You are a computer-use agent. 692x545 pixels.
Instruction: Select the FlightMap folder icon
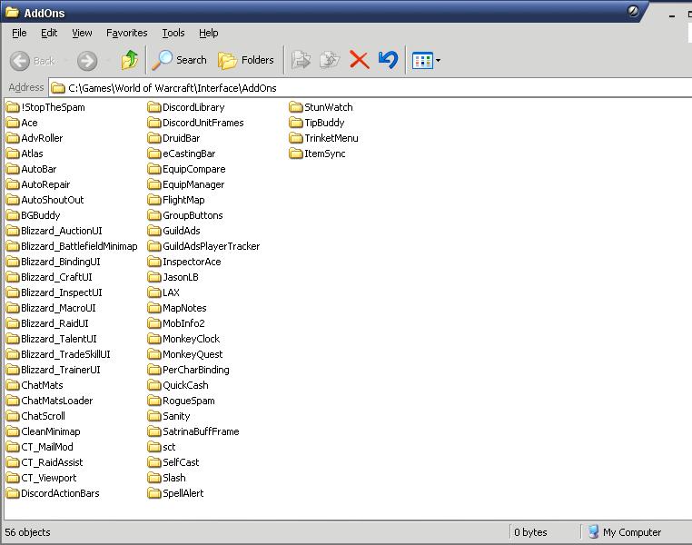[154, 200]
